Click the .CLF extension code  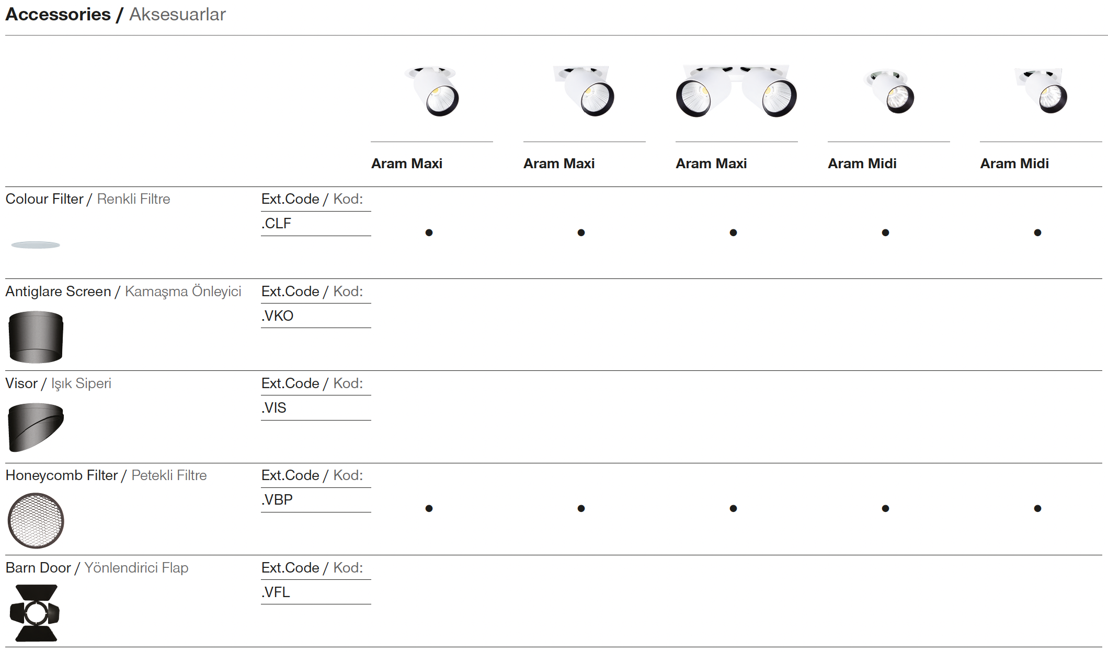(276, 224)
